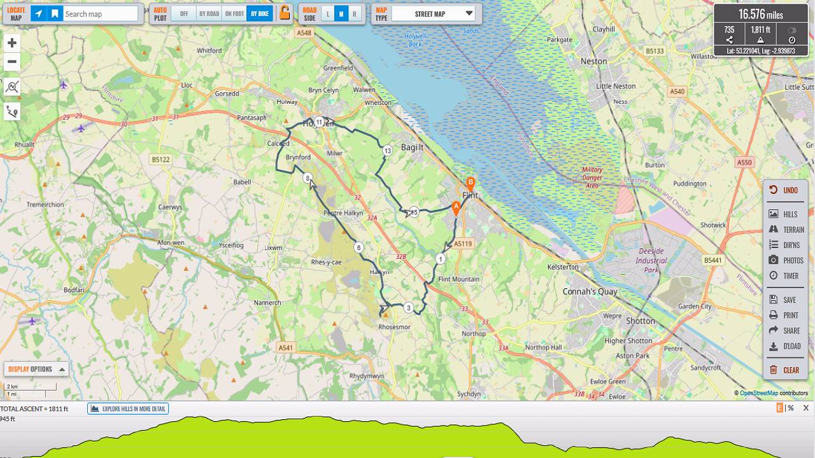The image size is (815, 458).
Task: Set auto plot to OFF
Action: click(x=184, y=14)
